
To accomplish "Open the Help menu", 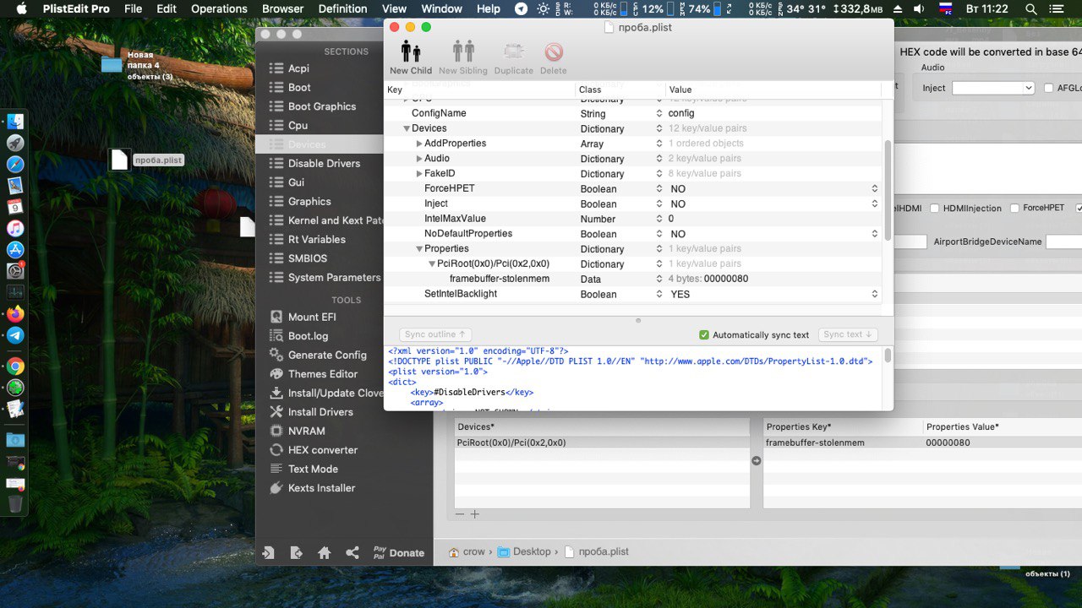I will click(x=489, y=8).
